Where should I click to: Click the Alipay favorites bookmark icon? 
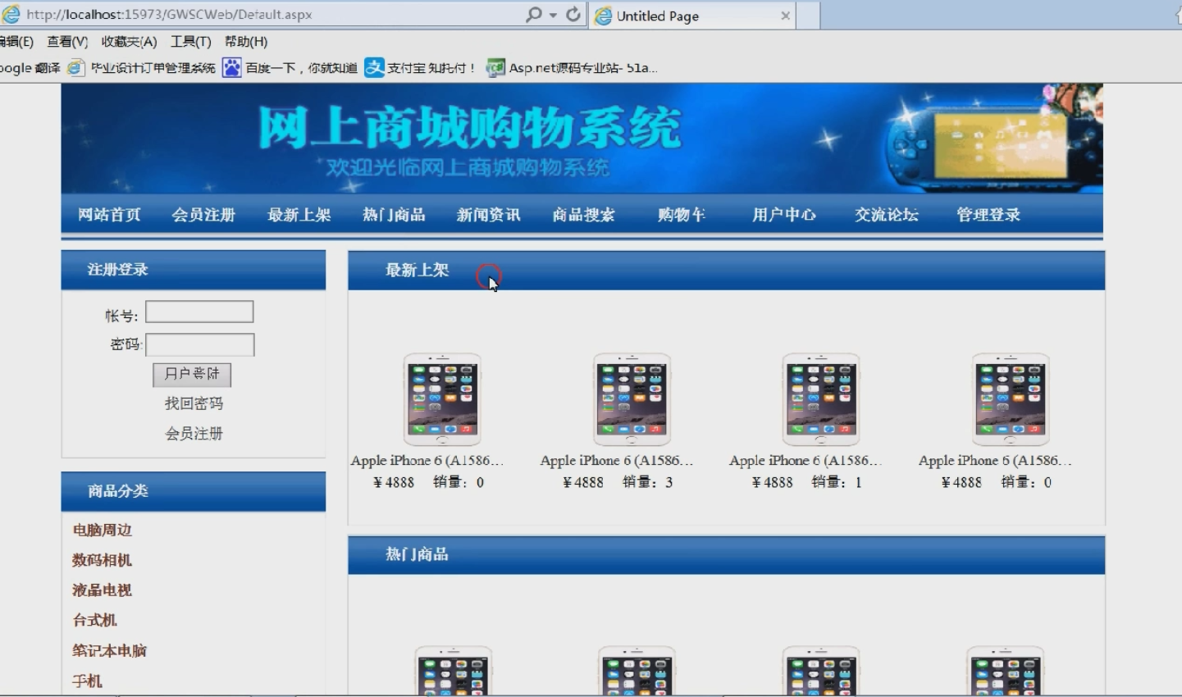pos(374,67)
